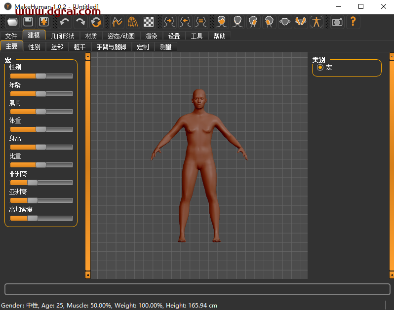Select the Front view head icon
The image size is (394, 310).
(222, 22)
